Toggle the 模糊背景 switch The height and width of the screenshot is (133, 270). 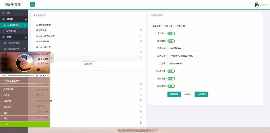pos(171,79)
